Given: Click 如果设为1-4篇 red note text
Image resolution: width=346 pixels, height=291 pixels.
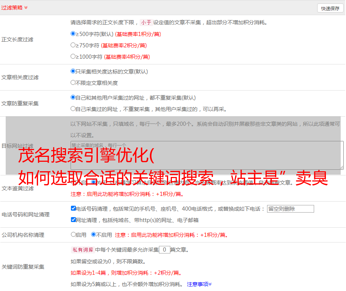Looking at the screenshot, I should pyautogui.click(x=127, y=273).
